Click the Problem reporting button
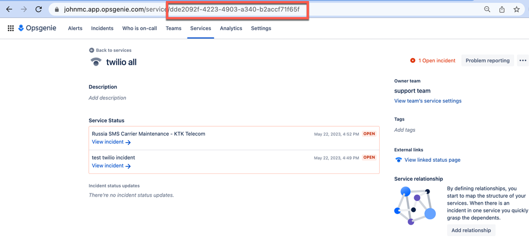This screenshot has height=240, width=529. point(488,61)
